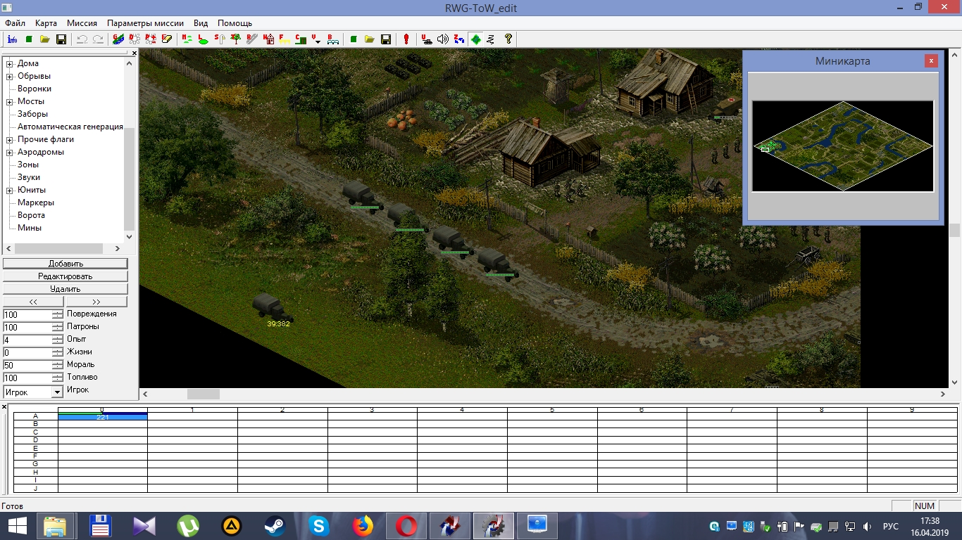Click the '>>' next button
The width and height of the screenshot is (962, 540).
click(x=96, y=302)
